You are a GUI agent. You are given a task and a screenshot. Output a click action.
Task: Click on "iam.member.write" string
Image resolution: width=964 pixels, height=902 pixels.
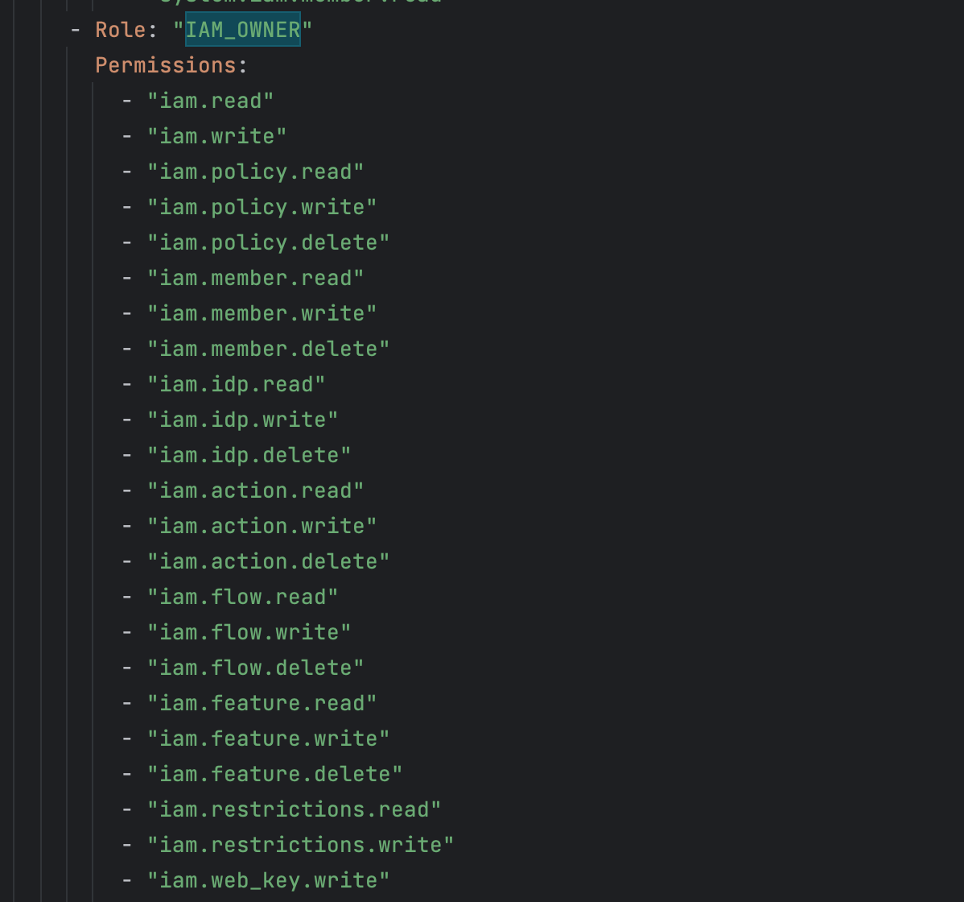262,313
